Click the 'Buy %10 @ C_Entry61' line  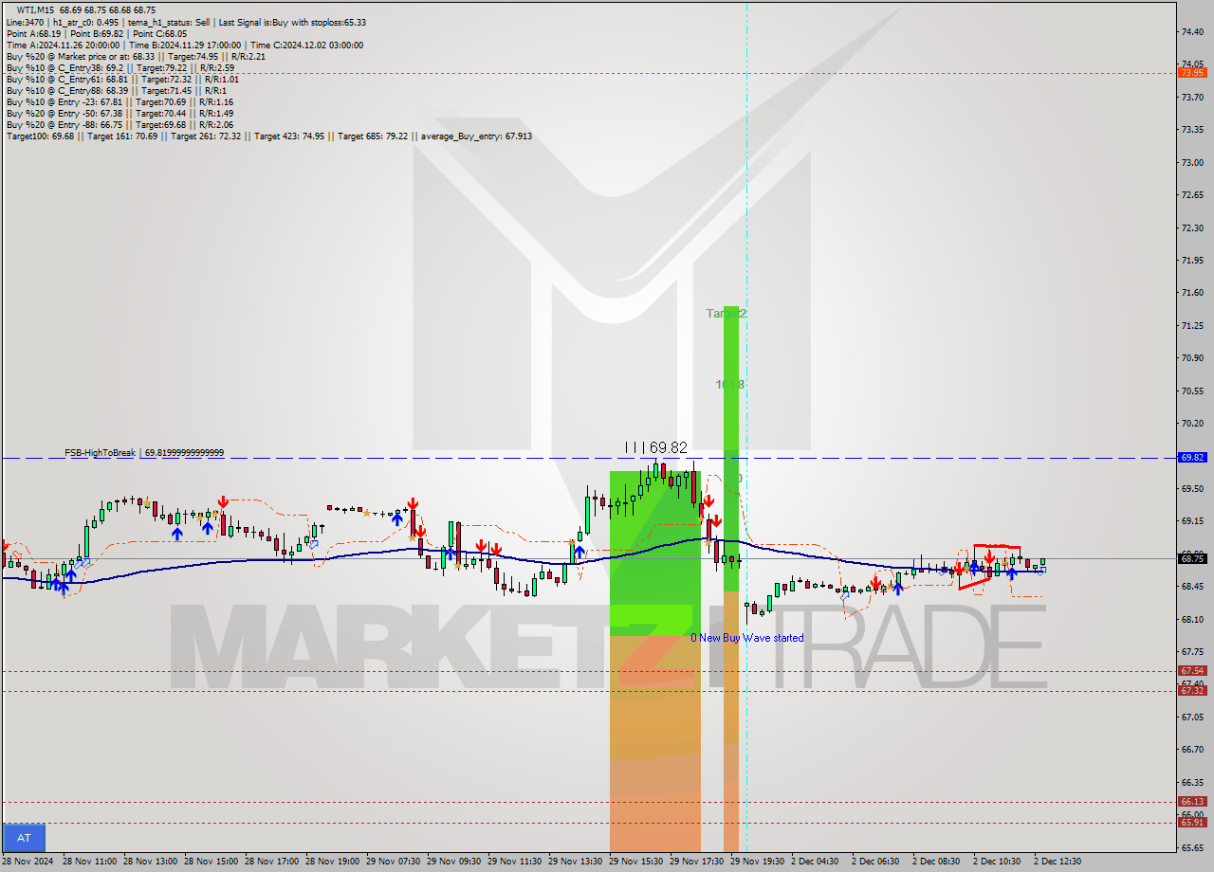[122, 79]
